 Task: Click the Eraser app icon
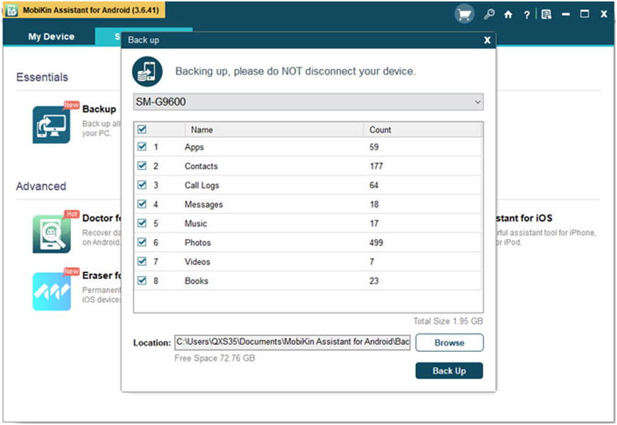coord(51,291)
